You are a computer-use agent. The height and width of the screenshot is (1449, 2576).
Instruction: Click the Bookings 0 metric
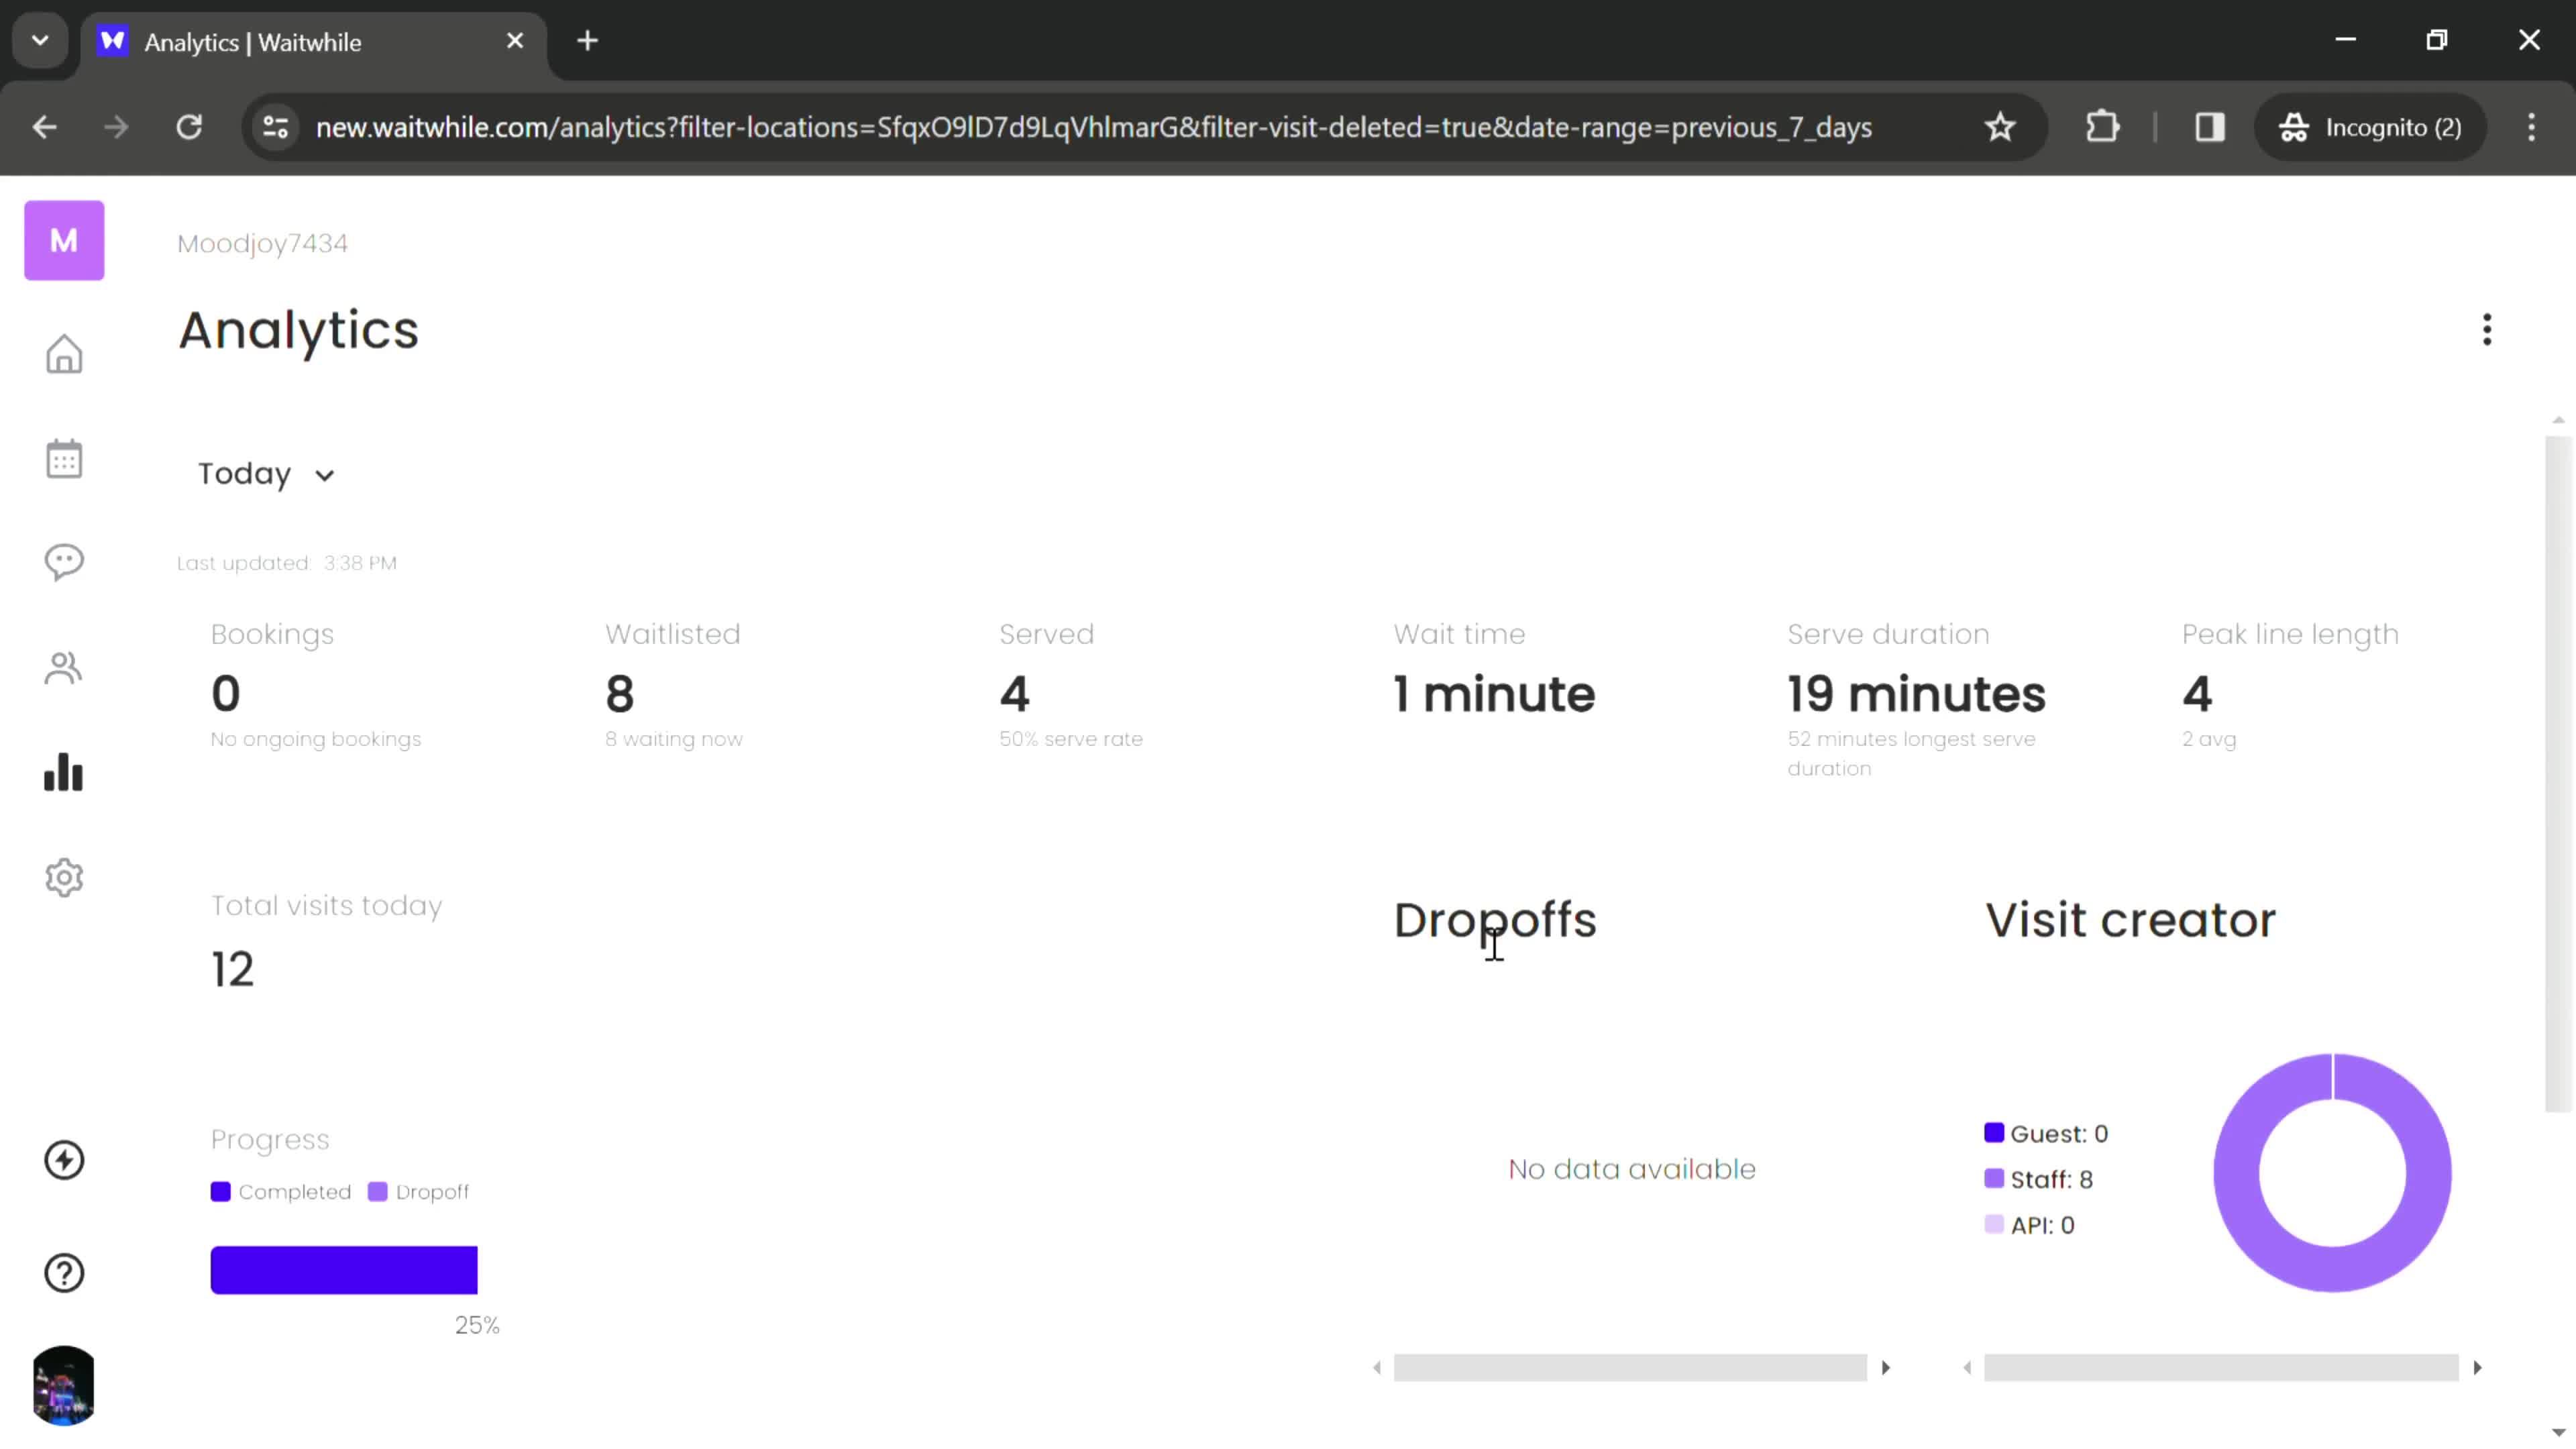coord(316,686)
